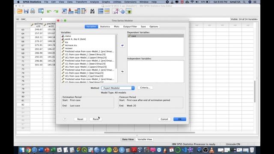Launch Excel from the dock
This screenshot has width=274, height=154.
(x=53, y=150)
